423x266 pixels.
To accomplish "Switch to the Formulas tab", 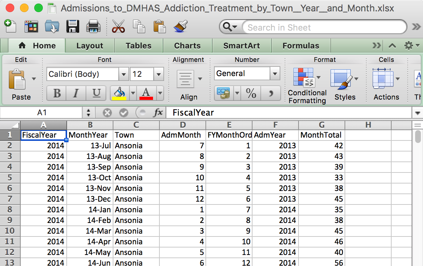I will [x=301, y=46].
